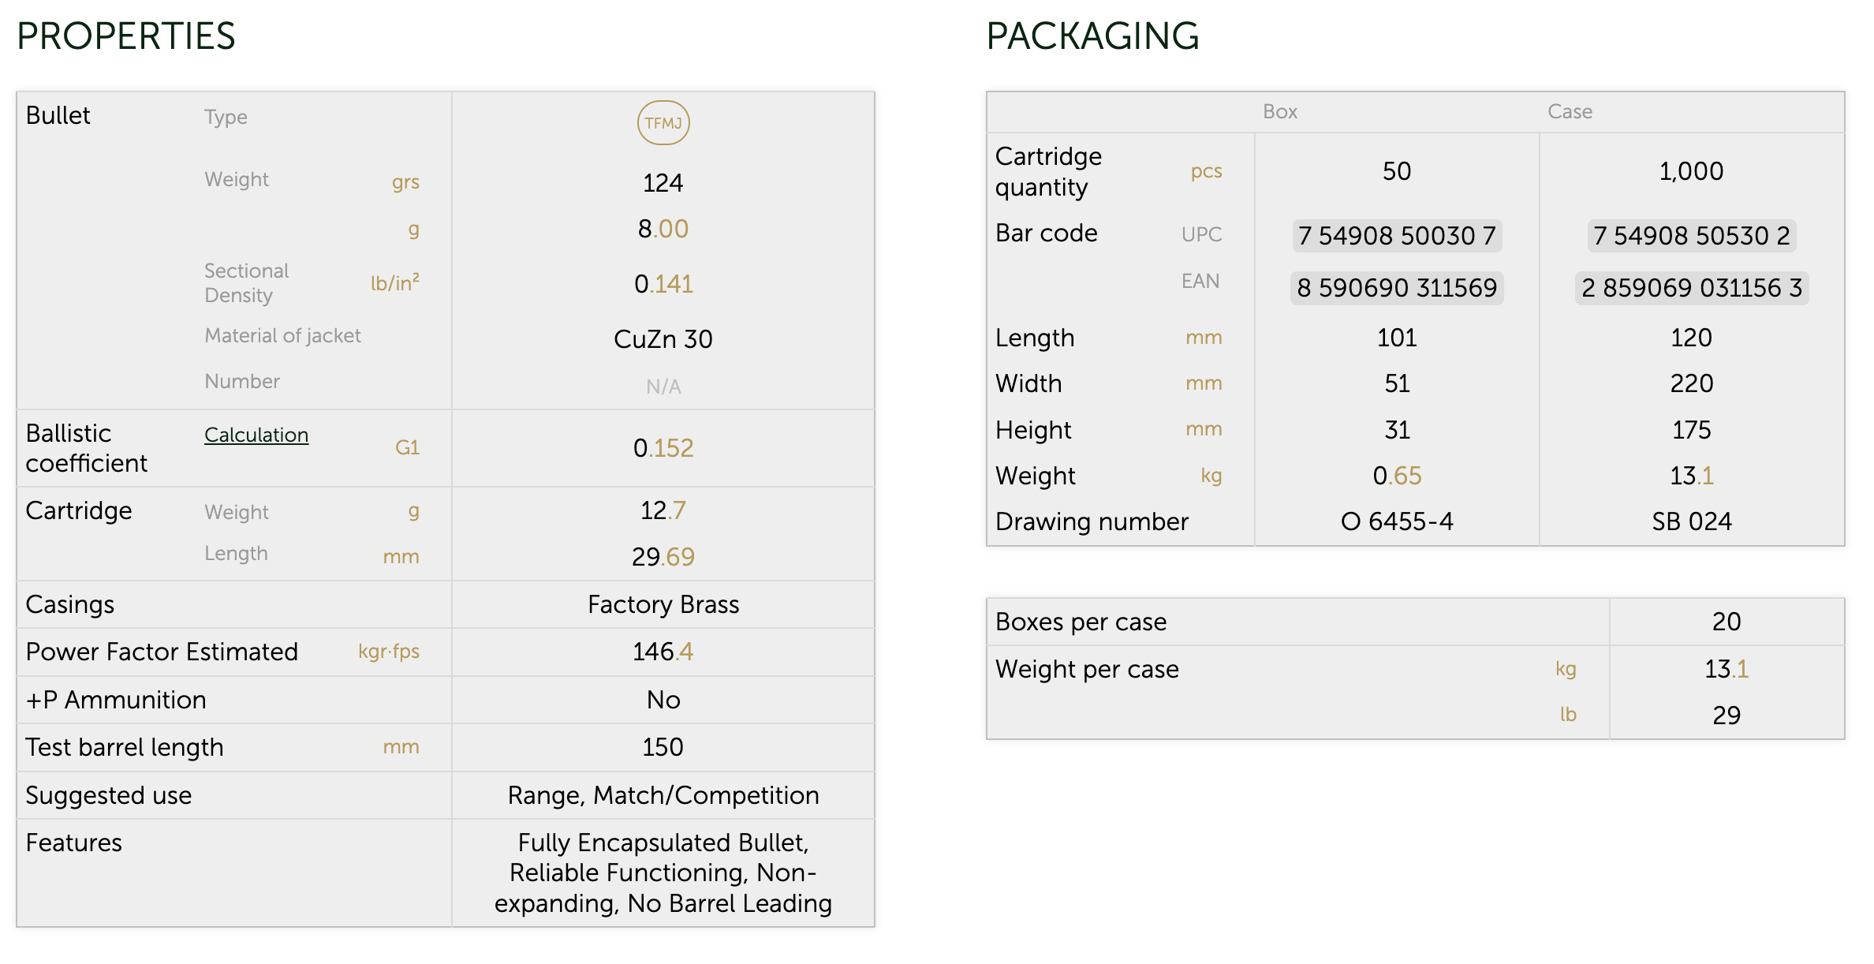This screenshot has width=1874, height=964.
Task: Click the box drawing number O 6455-4
Action: coord(1396,521)
